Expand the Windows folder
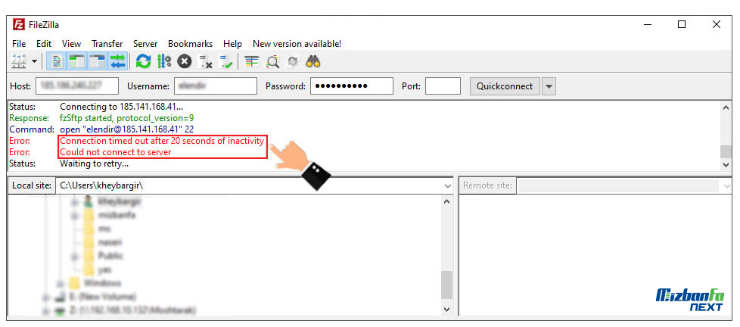The height and width of the screenshot is (327, 740). (x=61, y=284)
